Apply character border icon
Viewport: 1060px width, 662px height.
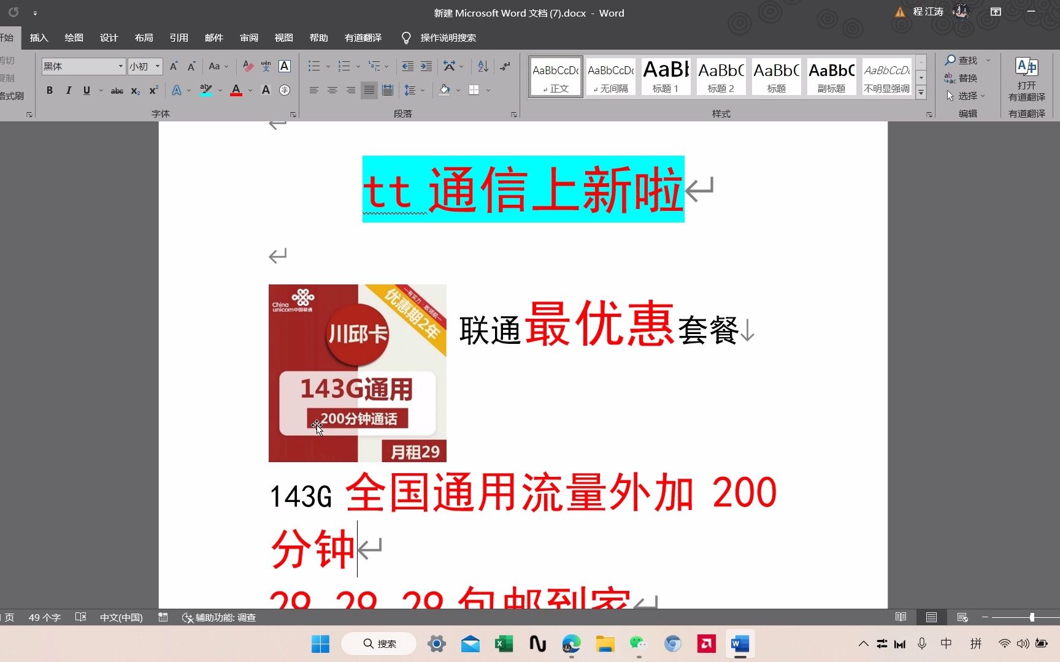click(x=285, y=66)
